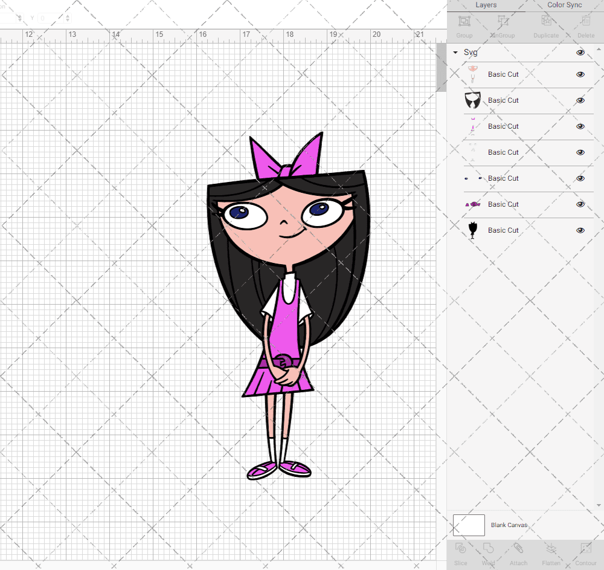Hide the faint white Basic Cut layer
604x570 pixels.
coord(580,152)
